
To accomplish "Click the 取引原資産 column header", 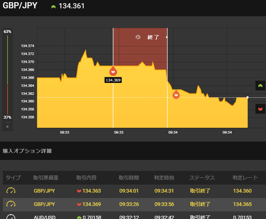I will (x=46, y=178).
